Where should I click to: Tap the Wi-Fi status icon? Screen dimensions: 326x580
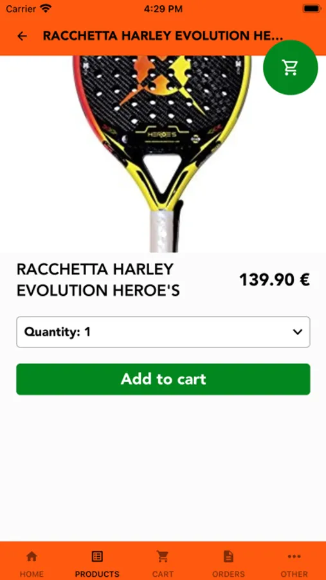pos(46,8)
